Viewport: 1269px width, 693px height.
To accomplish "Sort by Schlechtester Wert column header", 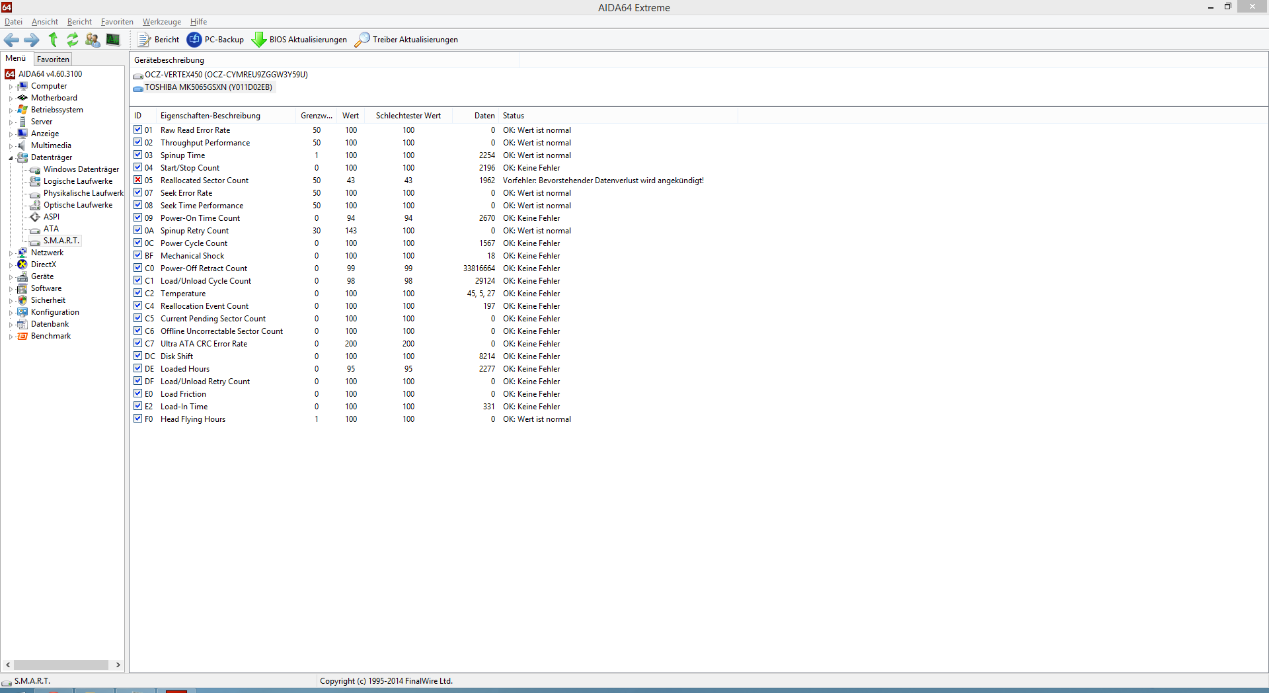I will 408,116.
